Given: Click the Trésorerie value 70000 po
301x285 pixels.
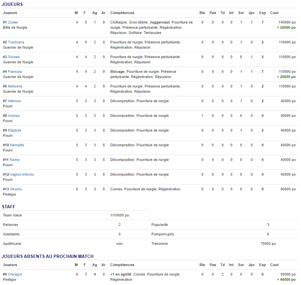Looking at the screenshot, I should (268, 244).
